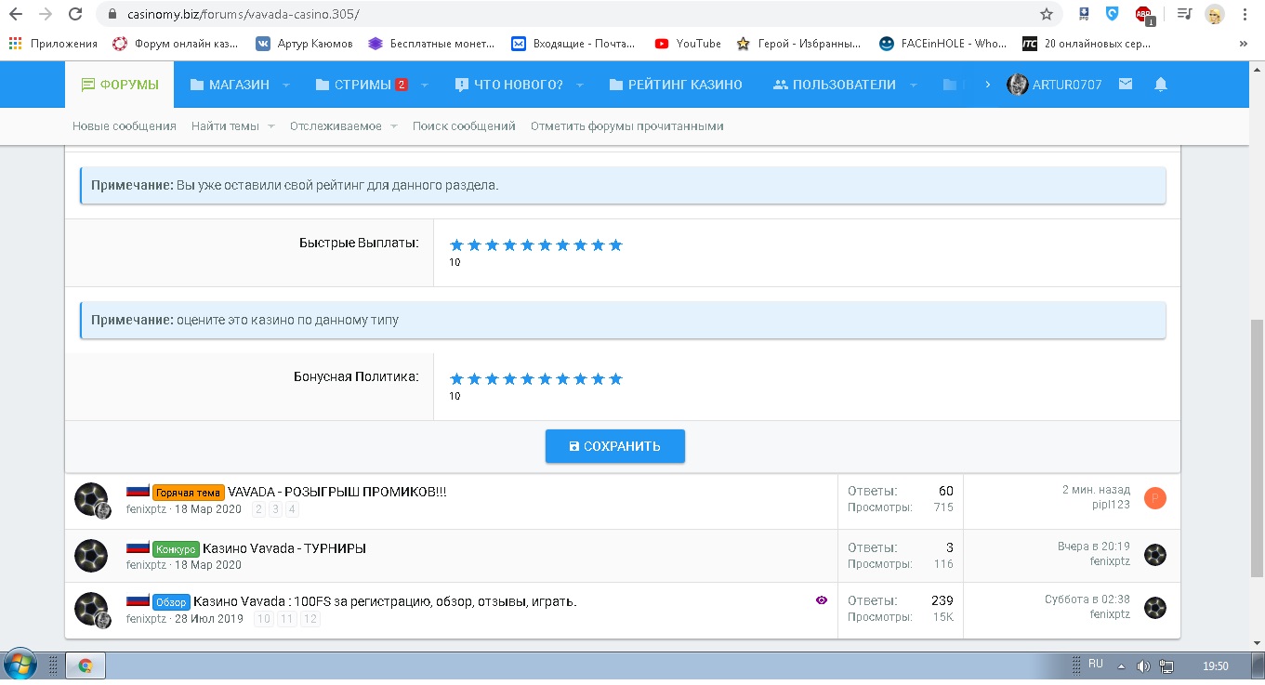Open the ПОЛЬЗОВАТЕЛИ tab
This screenshot has width=1265, height=685.
(834, 85)
